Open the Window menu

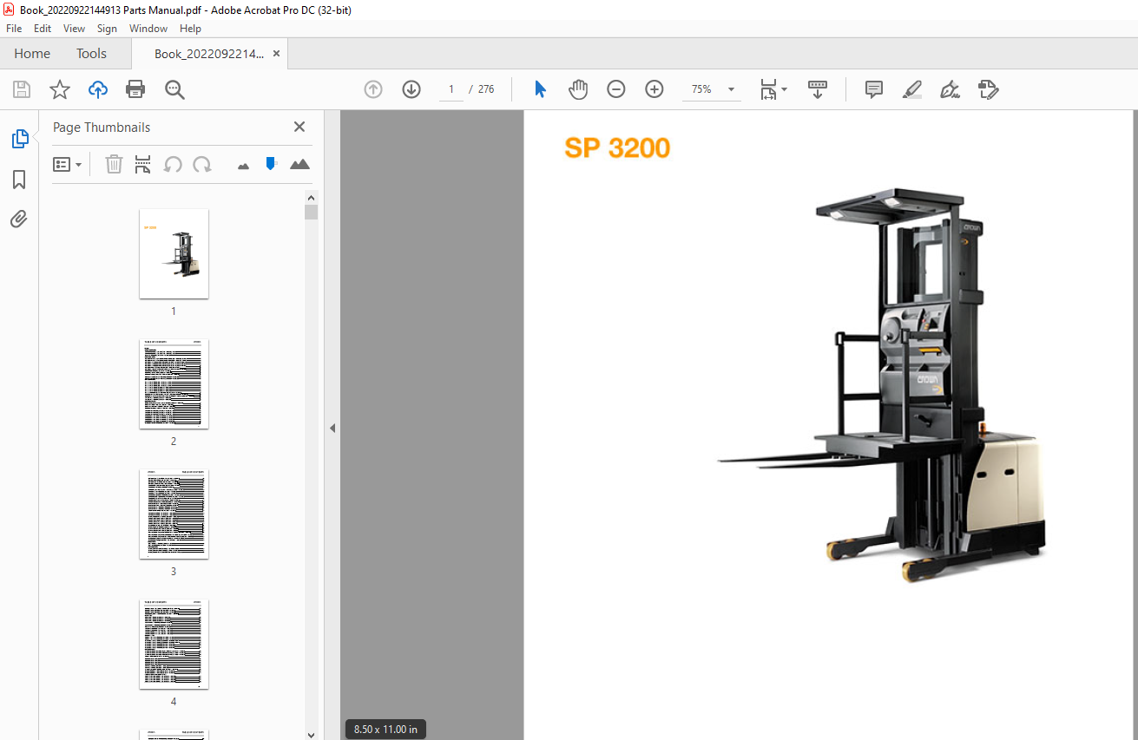pyautogui.click(x=148, y=29)
